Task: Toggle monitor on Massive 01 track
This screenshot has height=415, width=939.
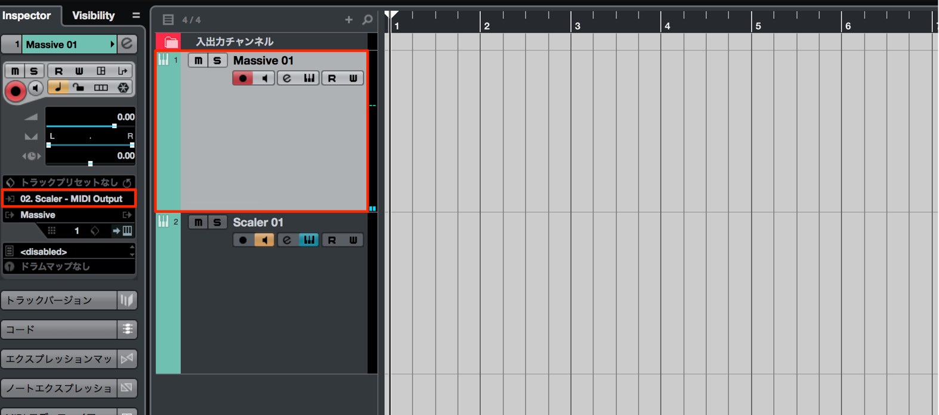Action: (264, 78)
